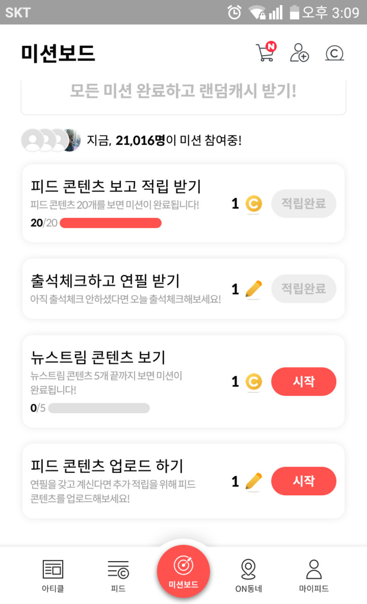Screen dimensions: 367x604
Task: Switch to the 피드 tab
Action: pos(118,575)
